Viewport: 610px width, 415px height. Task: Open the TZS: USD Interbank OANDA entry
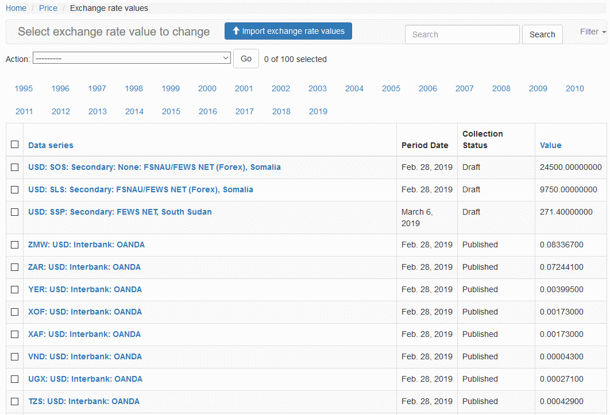tap(83, 401)
